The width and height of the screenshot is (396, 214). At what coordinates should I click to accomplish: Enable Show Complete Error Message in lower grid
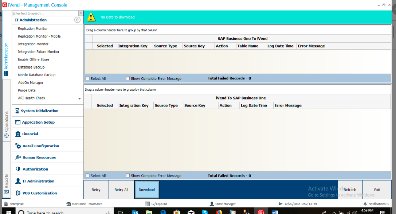(128, 175)
